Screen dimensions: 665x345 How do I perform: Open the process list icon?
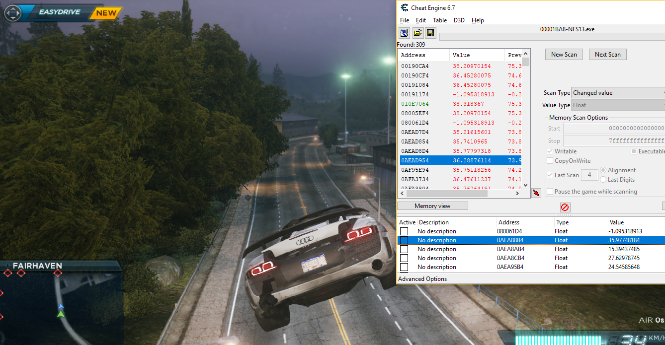(404, 33)
